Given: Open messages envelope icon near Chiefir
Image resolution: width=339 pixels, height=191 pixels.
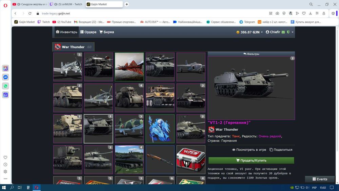Looking at the screenshot, I should pos(283,32).
